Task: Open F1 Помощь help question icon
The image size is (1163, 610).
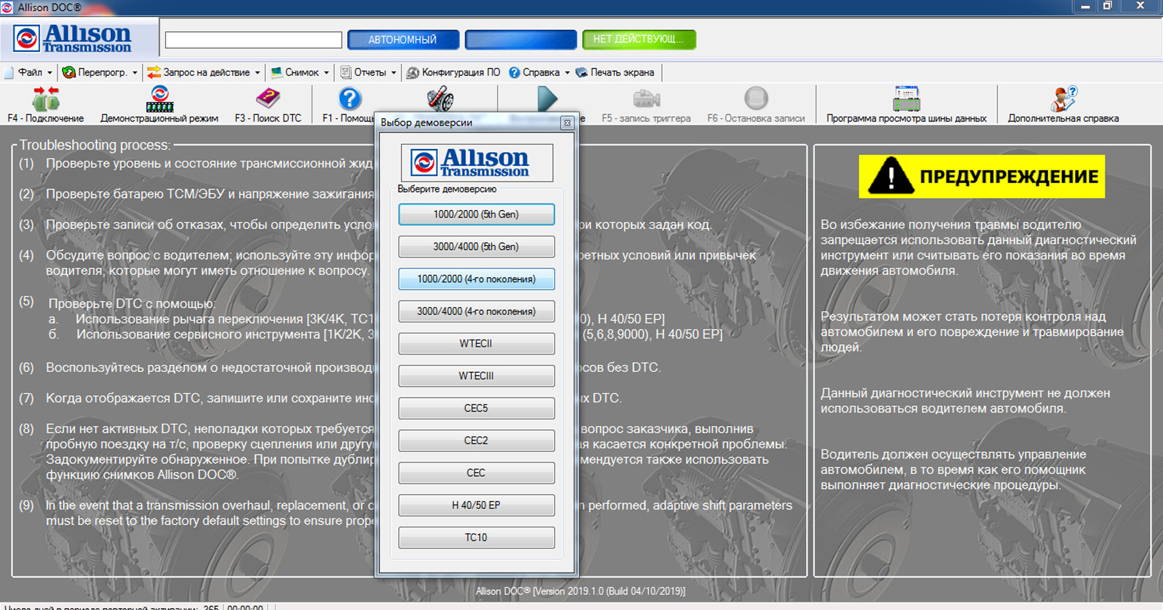Action: click(350, 100)
